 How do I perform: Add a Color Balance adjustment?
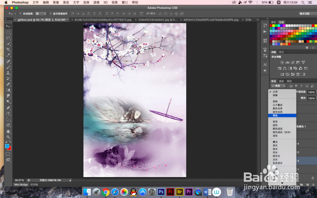click(x=285, y=68)
